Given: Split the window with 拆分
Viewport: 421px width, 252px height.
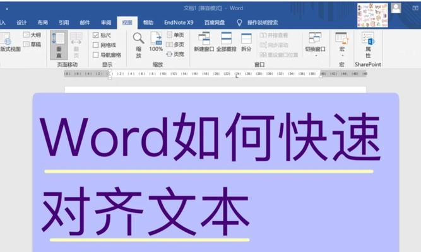Looking at the screenshot, I should (x=246, y=42).
